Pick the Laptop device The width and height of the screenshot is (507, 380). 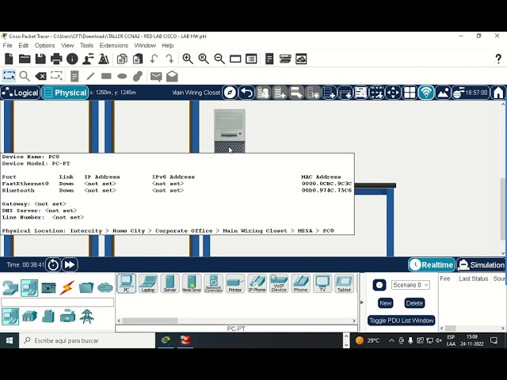point(148,283)
